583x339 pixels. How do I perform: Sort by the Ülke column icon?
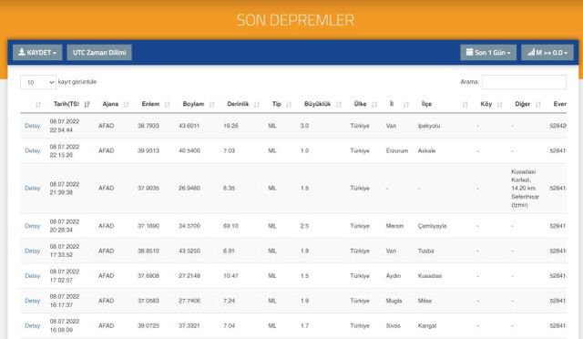pyautogui.click(x=374, y=105)
